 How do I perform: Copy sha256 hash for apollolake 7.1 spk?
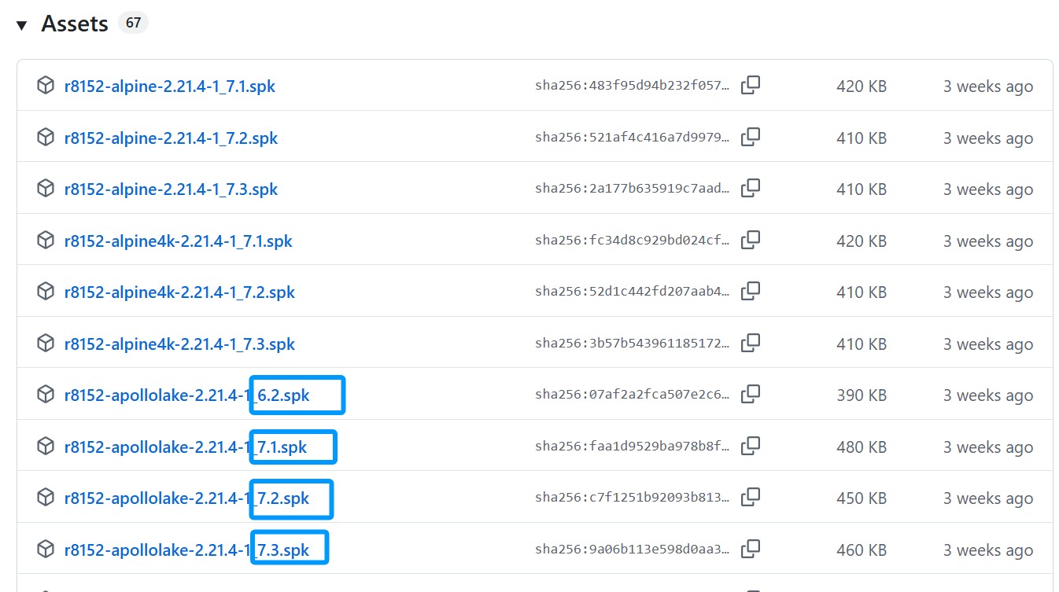(x=751, y=447)
